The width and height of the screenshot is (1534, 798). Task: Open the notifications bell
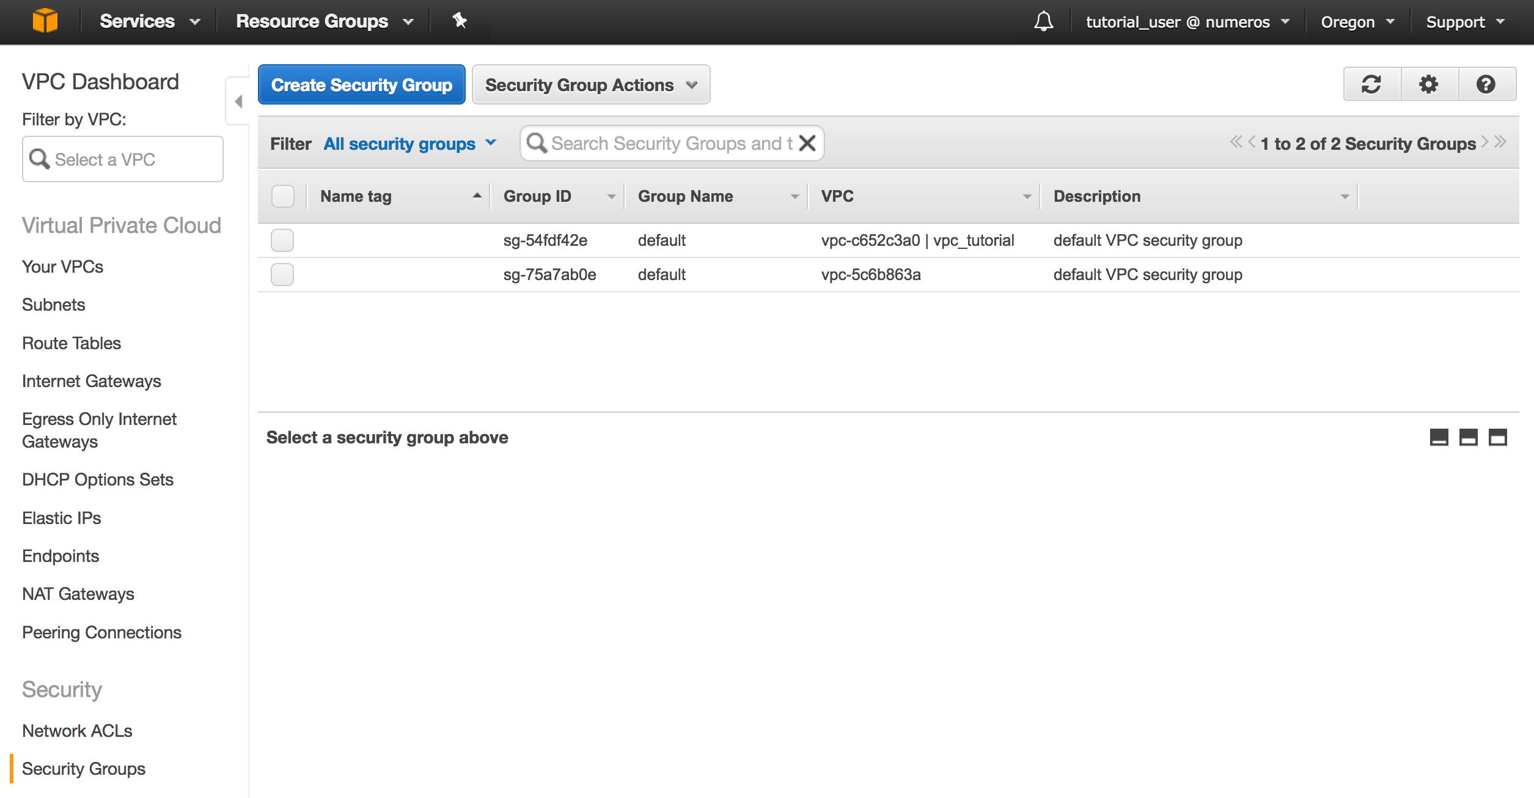[1043, 21]
